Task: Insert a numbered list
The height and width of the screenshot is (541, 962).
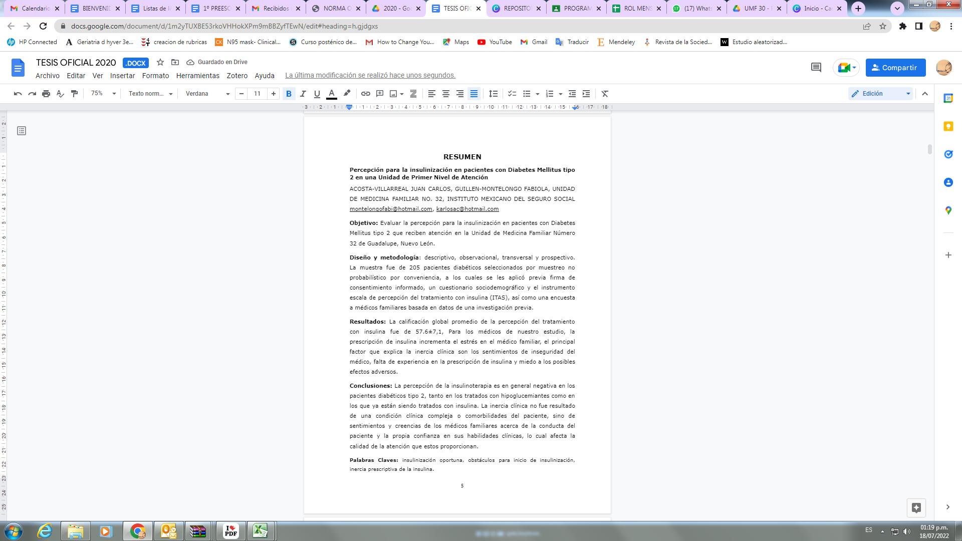Action: coord(550,94)
